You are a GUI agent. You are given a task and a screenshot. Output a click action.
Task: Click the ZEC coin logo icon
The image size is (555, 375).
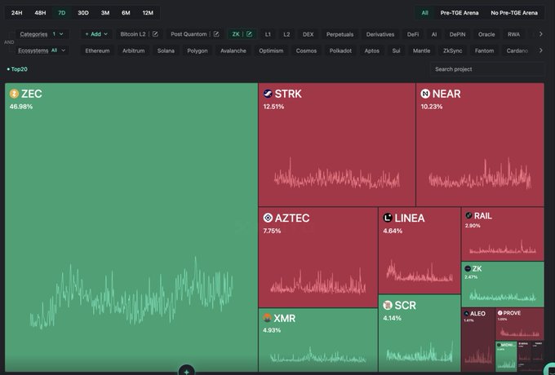pyautogui.click(x=14, y=94)
